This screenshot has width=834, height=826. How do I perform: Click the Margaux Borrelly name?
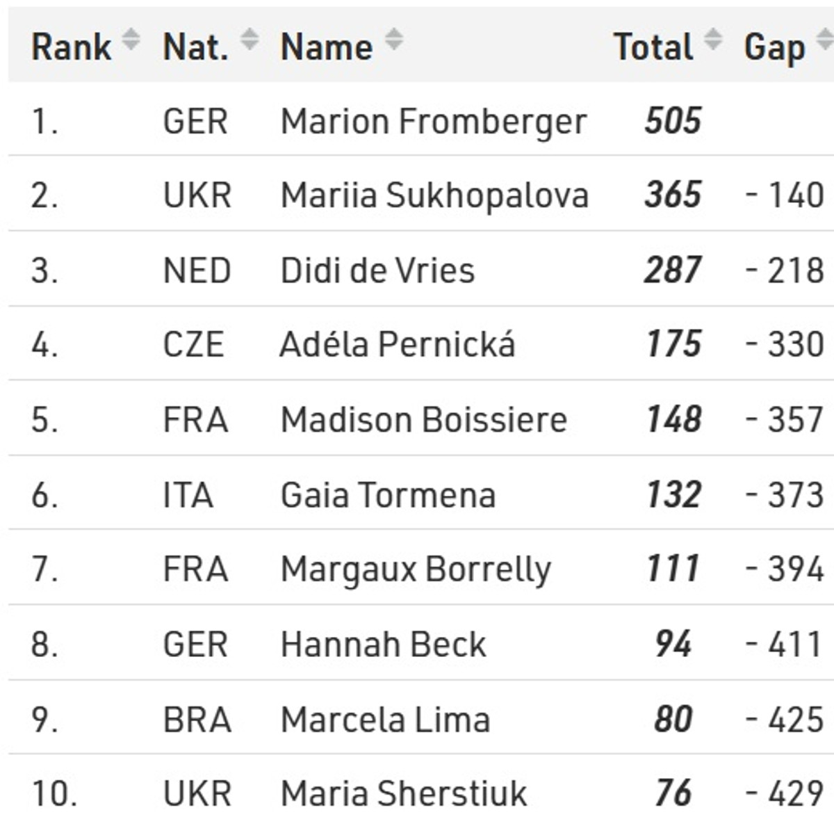tap(416, 569)
